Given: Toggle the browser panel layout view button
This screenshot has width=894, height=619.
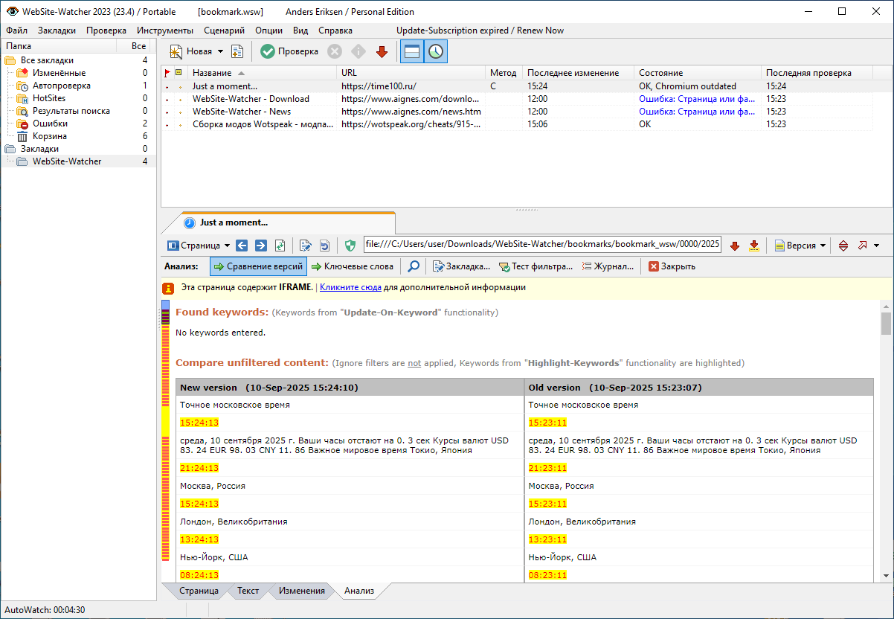Looking at the screenshot, I should [x=412, y=51].
